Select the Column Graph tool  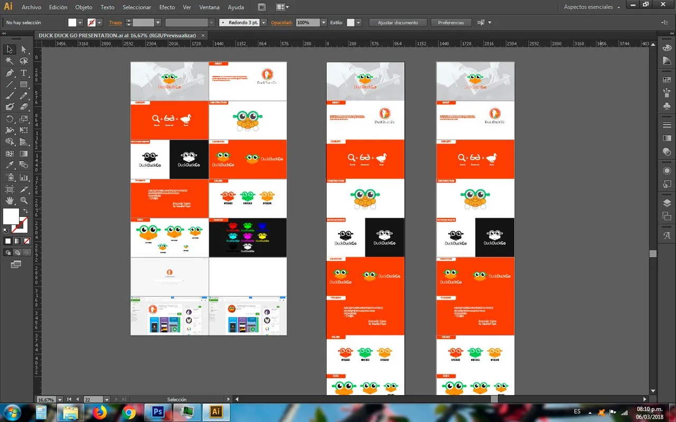[24, 177]
